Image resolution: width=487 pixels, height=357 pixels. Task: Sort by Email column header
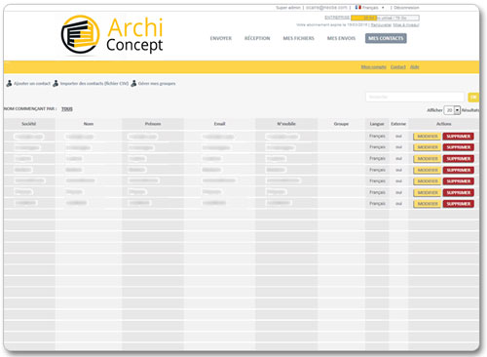pos(219,124)
